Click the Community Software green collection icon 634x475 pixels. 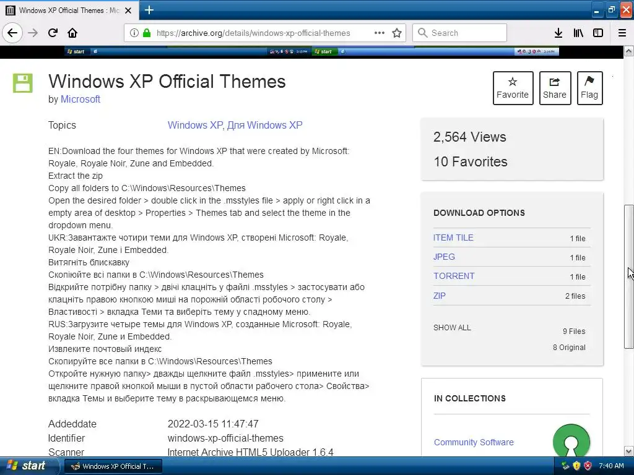pos(571,440)
